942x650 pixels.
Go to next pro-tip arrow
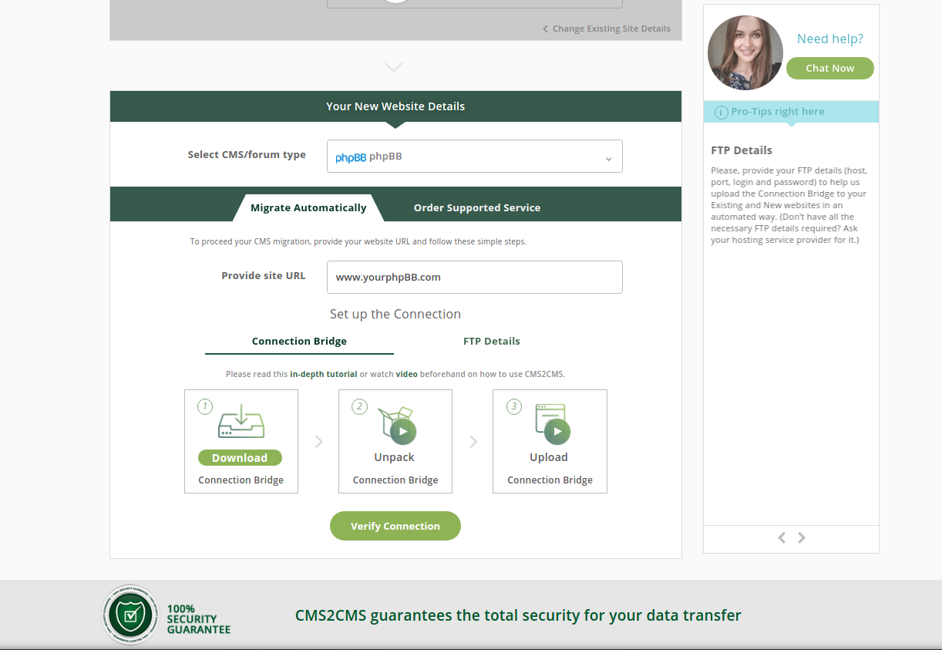coord(802,537)
